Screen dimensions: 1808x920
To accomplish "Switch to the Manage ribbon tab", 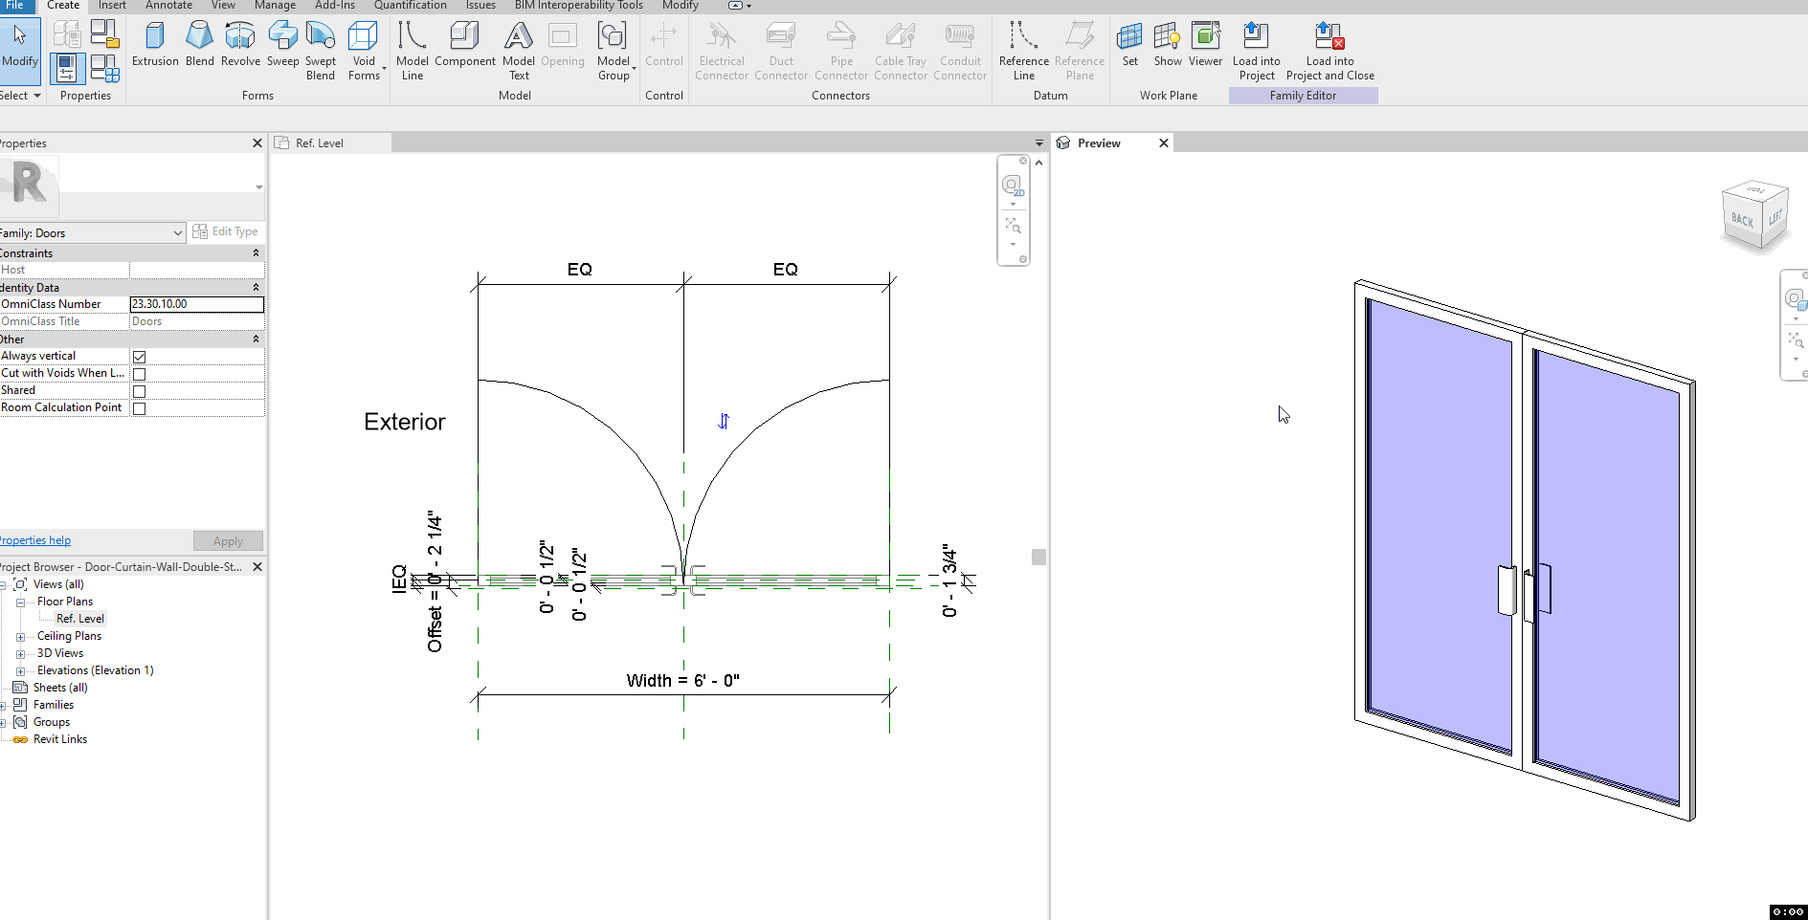I will pyautogui.click(x=275, y=6).
